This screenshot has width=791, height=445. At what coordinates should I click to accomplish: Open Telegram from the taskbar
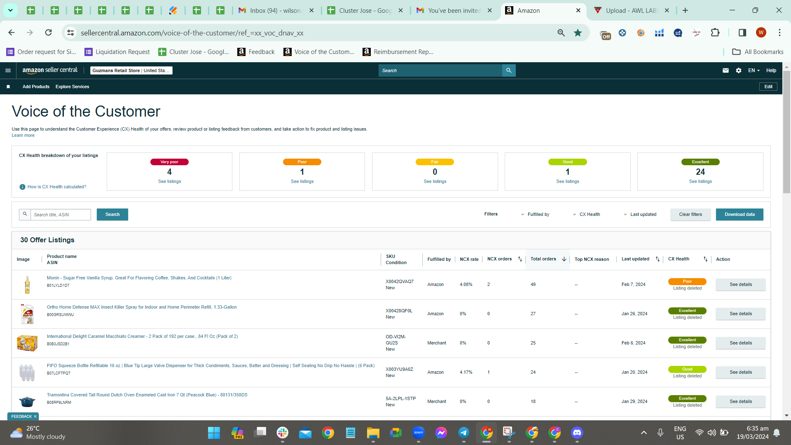pos(464,433)
